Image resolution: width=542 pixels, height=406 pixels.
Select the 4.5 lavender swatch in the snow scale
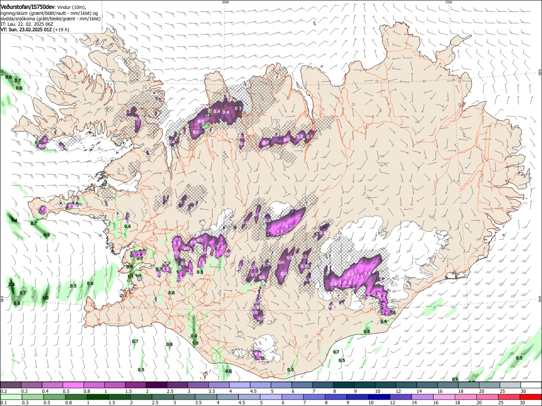(260, 385)
